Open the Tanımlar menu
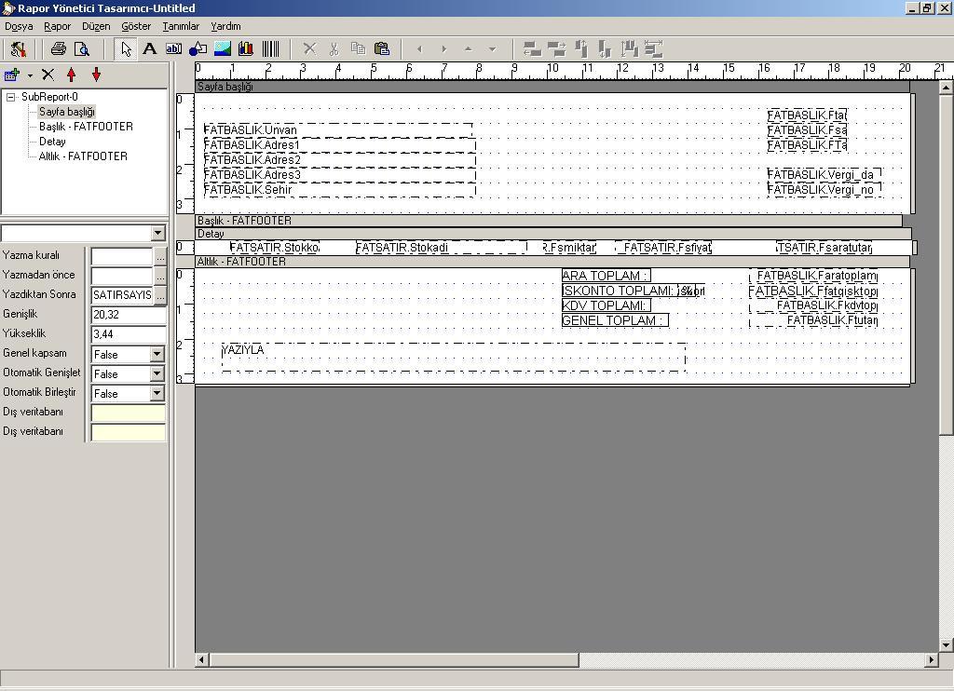 click(181, 26)
